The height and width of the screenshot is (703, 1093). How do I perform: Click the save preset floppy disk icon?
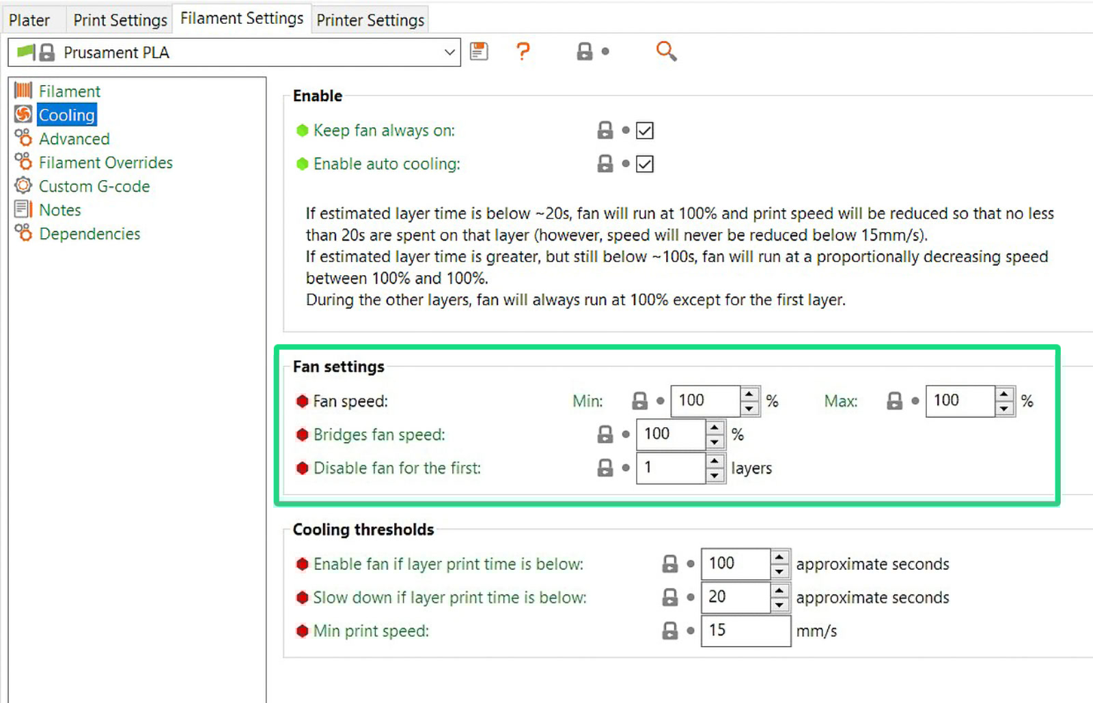click(479, 51)
